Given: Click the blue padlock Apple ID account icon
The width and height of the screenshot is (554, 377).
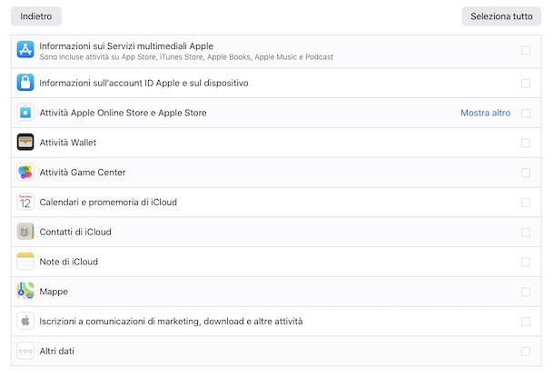Looking at the screenshot, I should coord(25,83).
